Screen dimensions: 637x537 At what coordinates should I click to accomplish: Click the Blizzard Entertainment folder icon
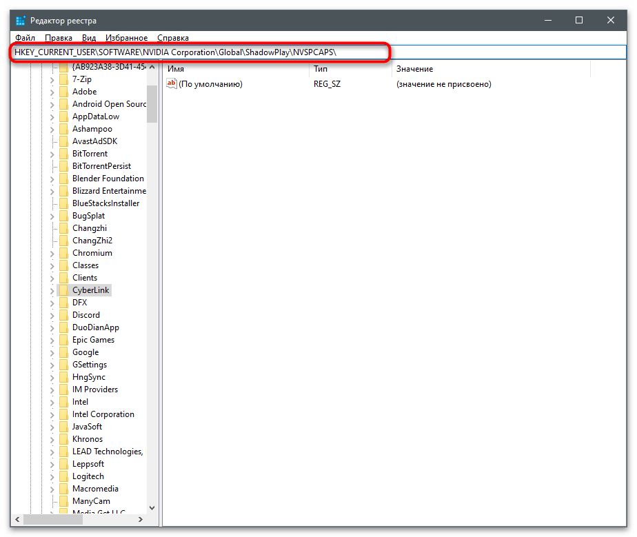[x=64, y=191]
